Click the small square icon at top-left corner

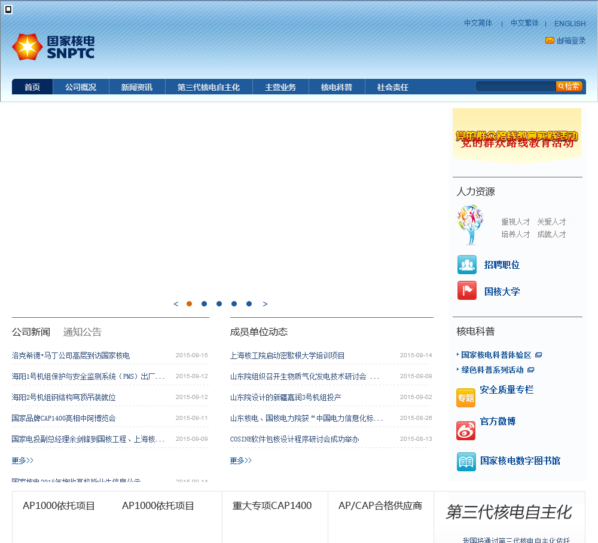(x=8, y=10)
